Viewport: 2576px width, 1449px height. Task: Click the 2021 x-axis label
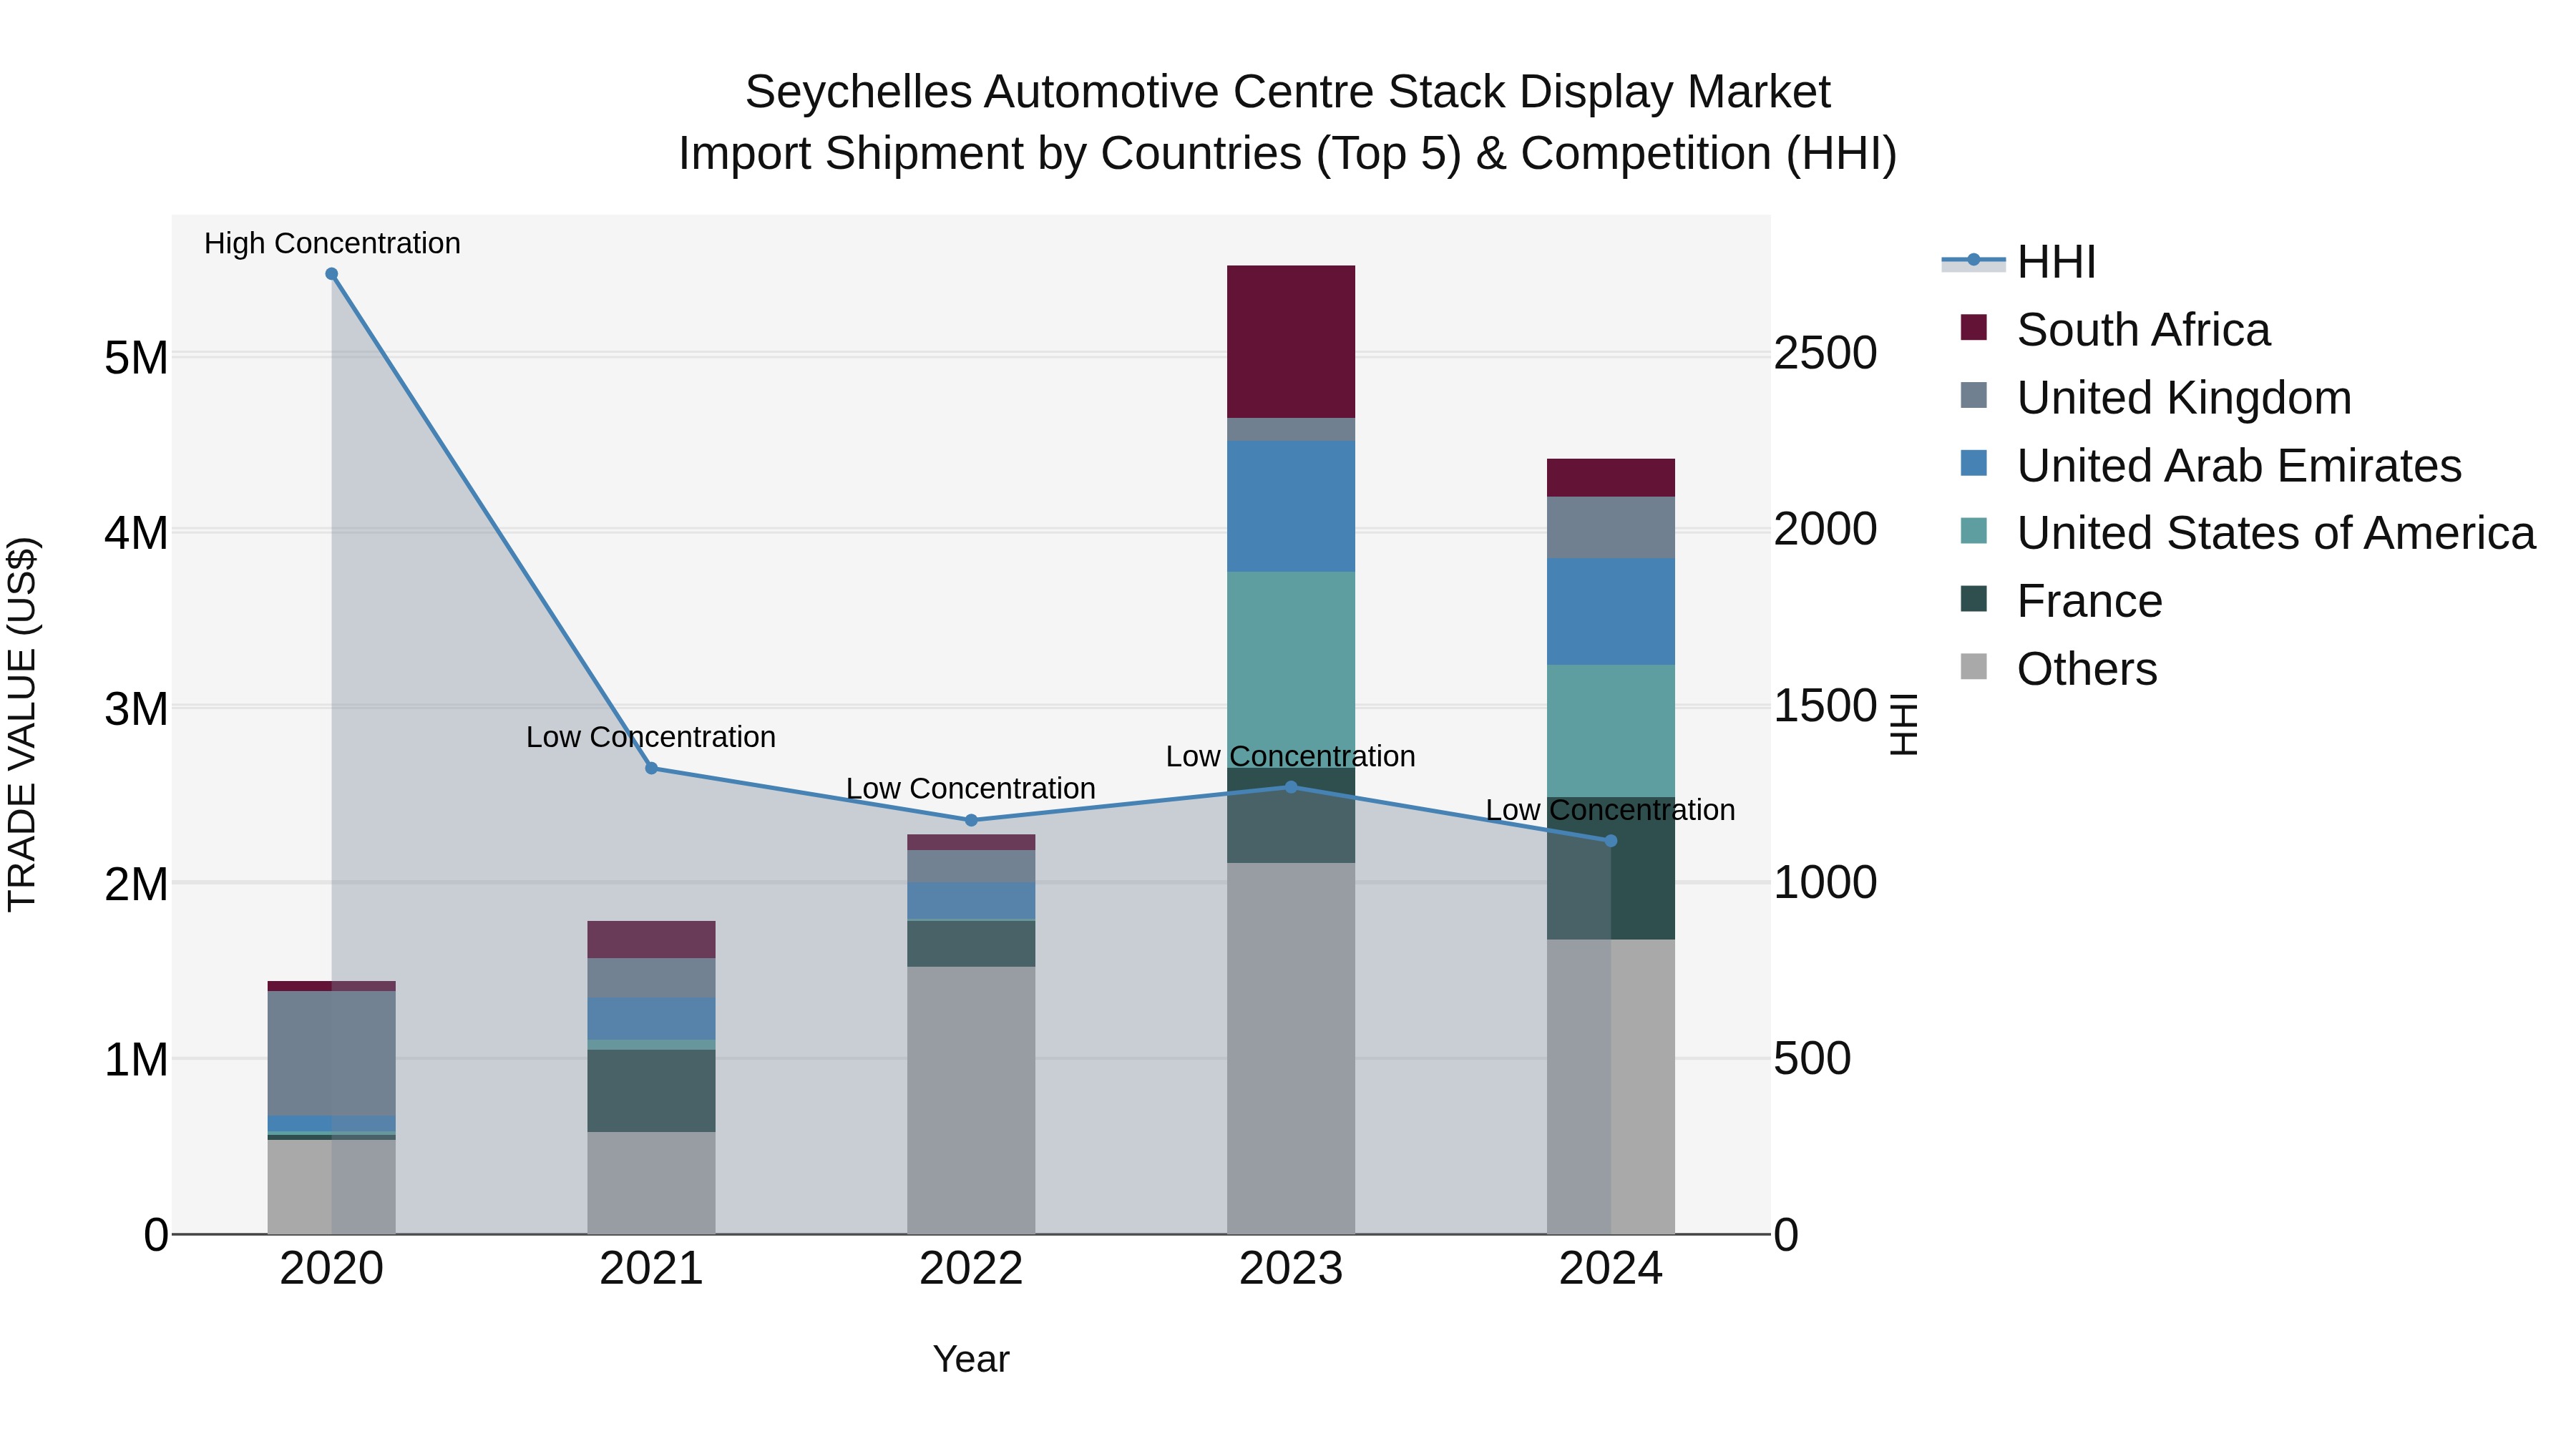pyautogui.click(x=651, y=1269)
